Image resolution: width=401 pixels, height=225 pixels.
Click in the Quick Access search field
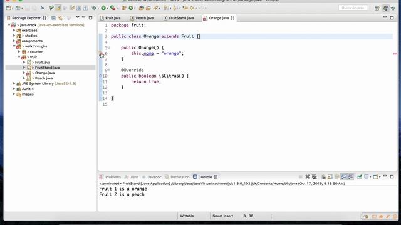[353, 8]
